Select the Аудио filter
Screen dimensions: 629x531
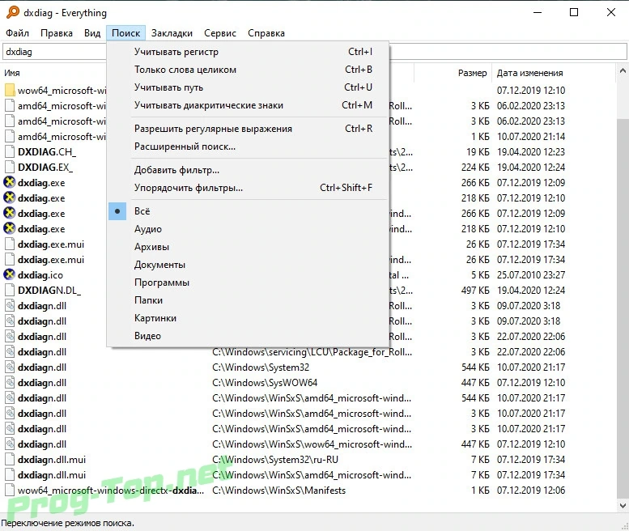[x=248, y=229]
